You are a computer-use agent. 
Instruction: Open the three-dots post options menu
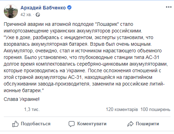coord(169,7)
